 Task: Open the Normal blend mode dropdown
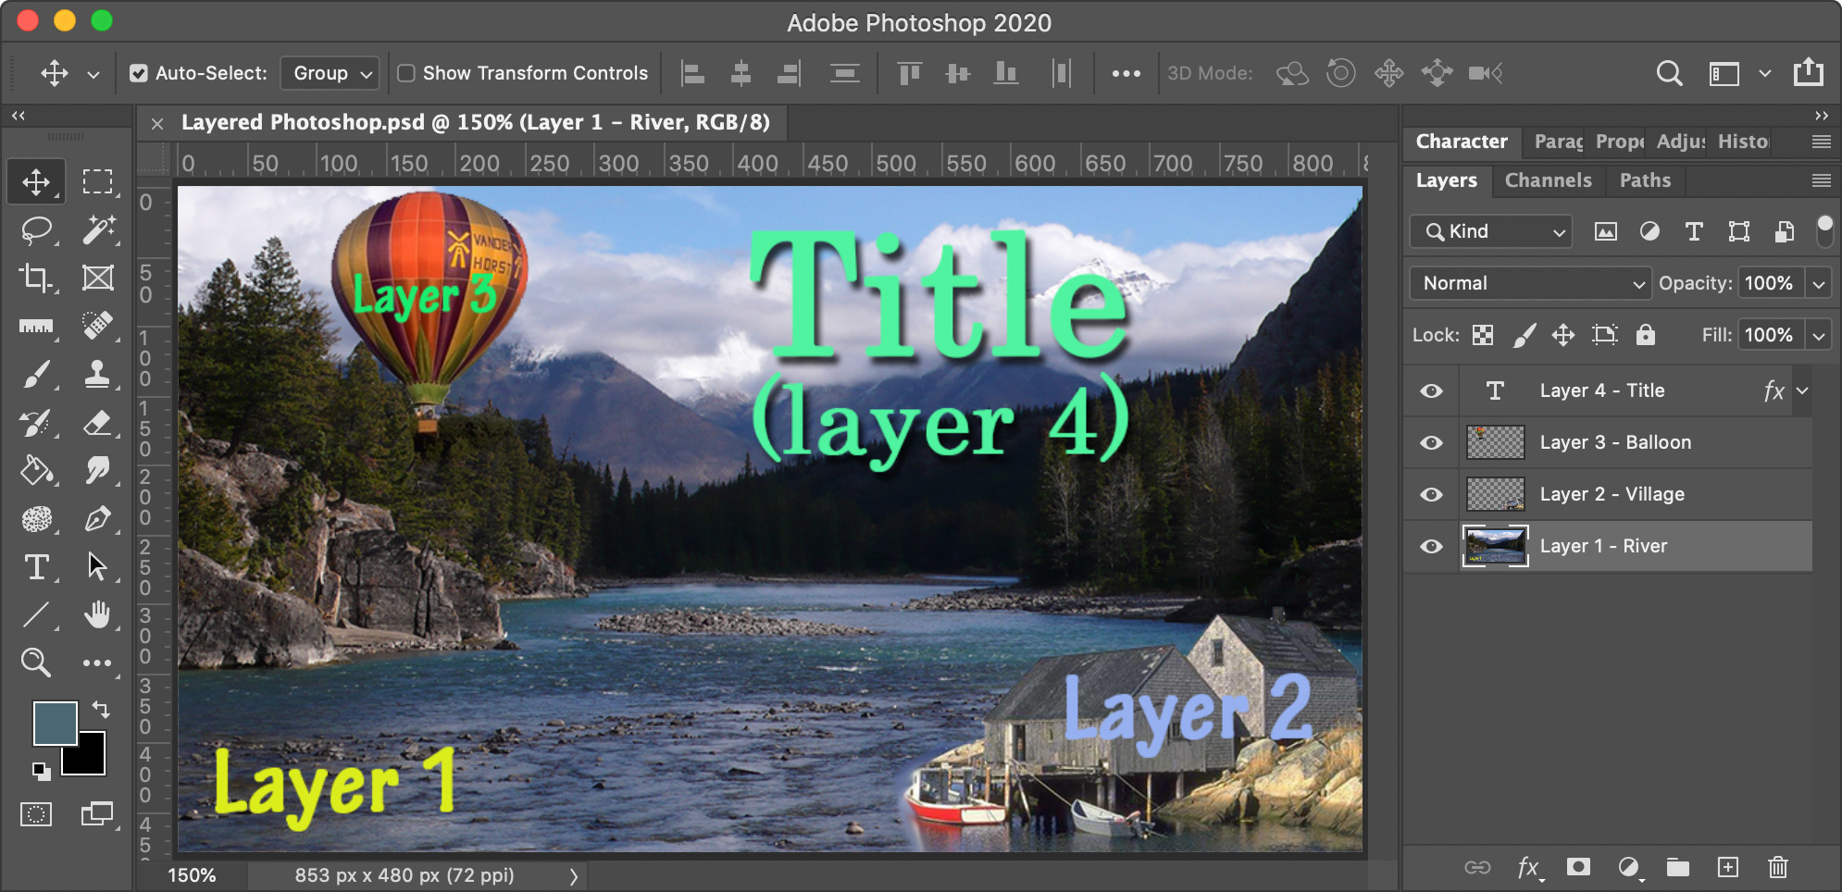pos(1530,283)
